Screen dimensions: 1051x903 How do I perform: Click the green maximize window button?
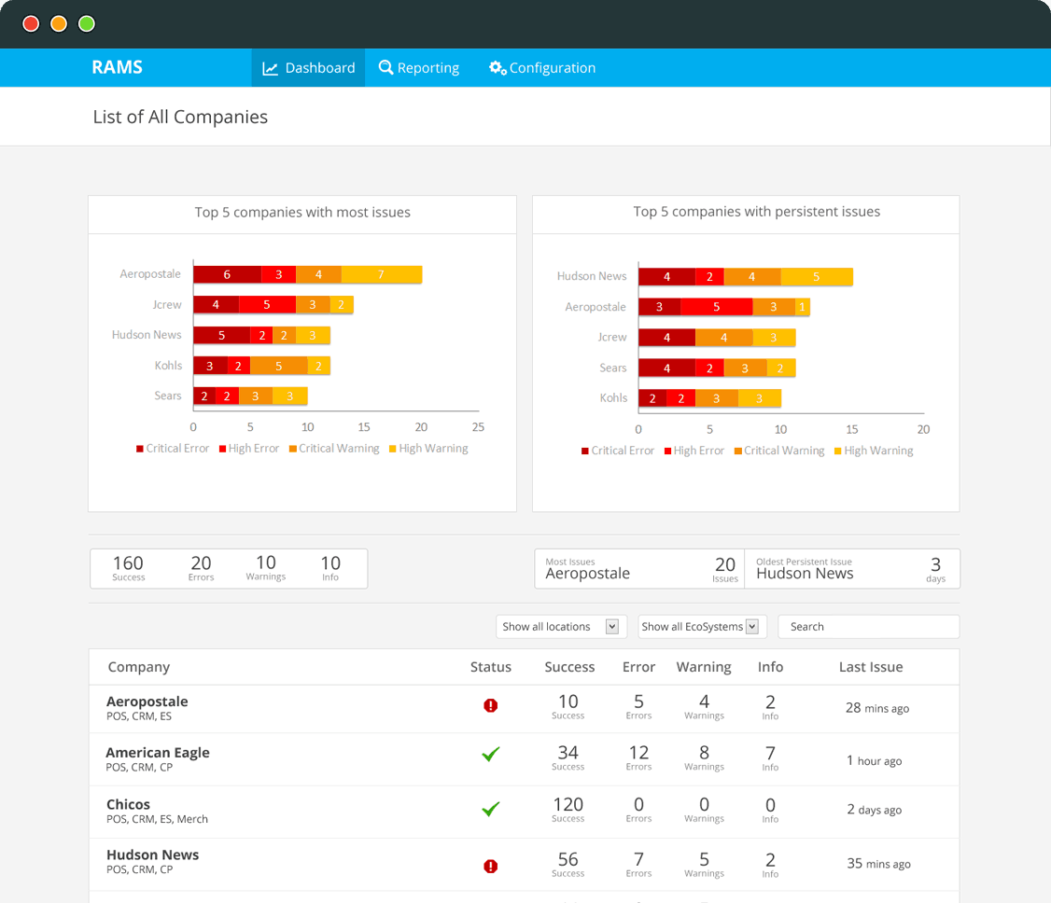tap(87, 24)
